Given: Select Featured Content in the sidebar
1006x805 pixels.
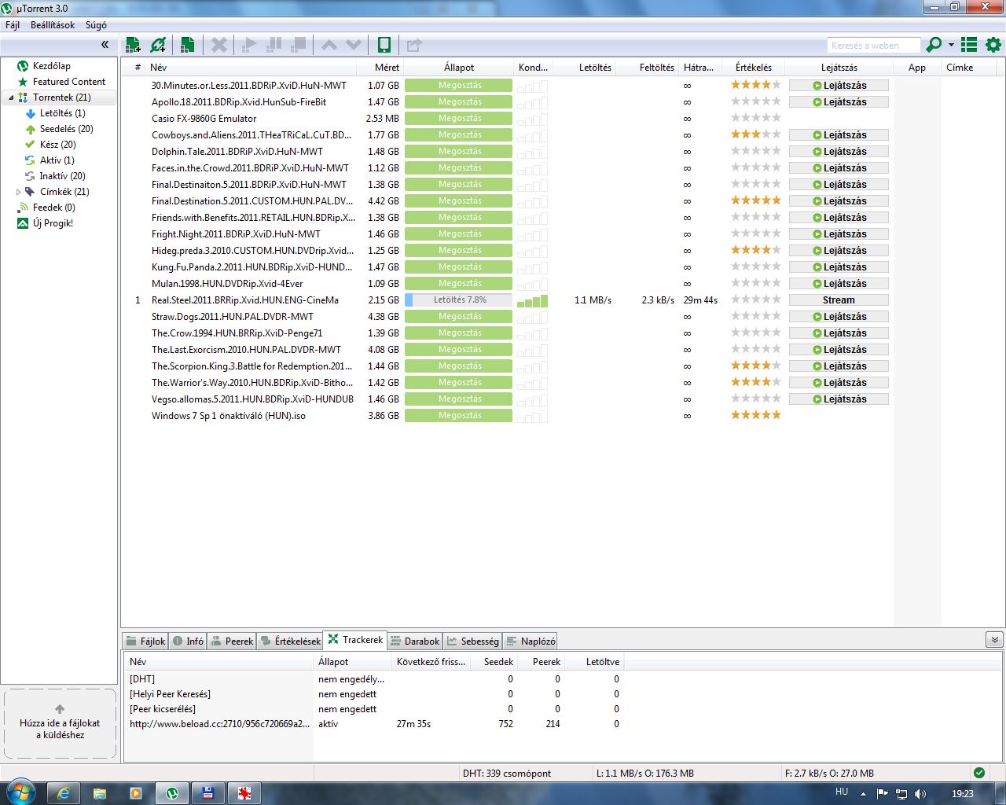Looking at the screenshot, I should click(x=69, y=82).
